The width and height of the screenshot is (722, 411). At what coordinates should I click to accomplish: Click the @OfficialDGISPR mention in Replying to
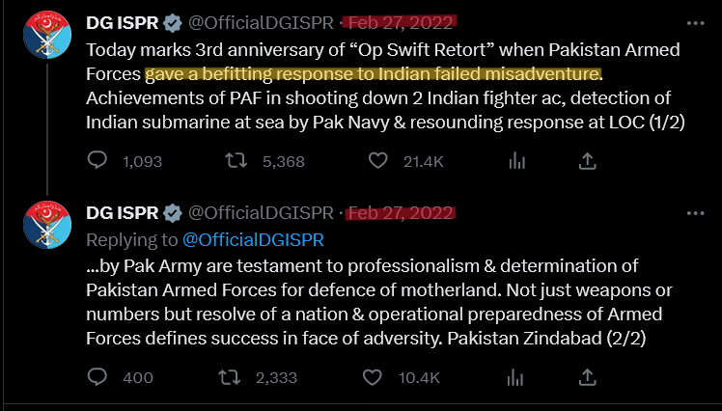click(252, 238)
